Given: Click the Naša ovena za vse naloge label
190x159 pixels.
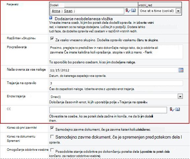Looking at the screenshot, I should coord(26,70).
